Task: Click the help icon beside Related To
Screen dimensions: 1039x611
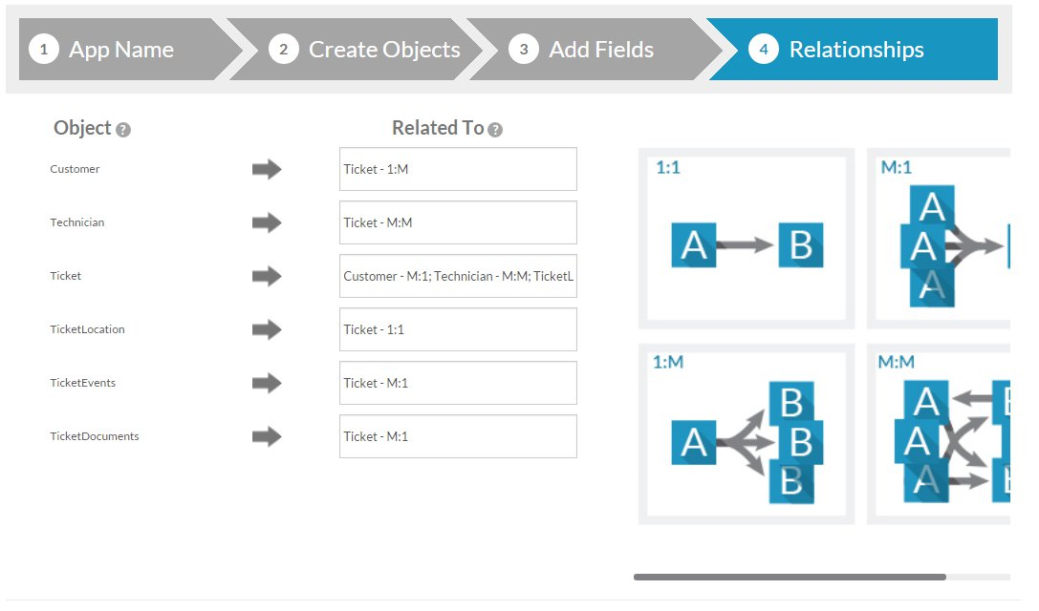Action: [x=495, y=130]
